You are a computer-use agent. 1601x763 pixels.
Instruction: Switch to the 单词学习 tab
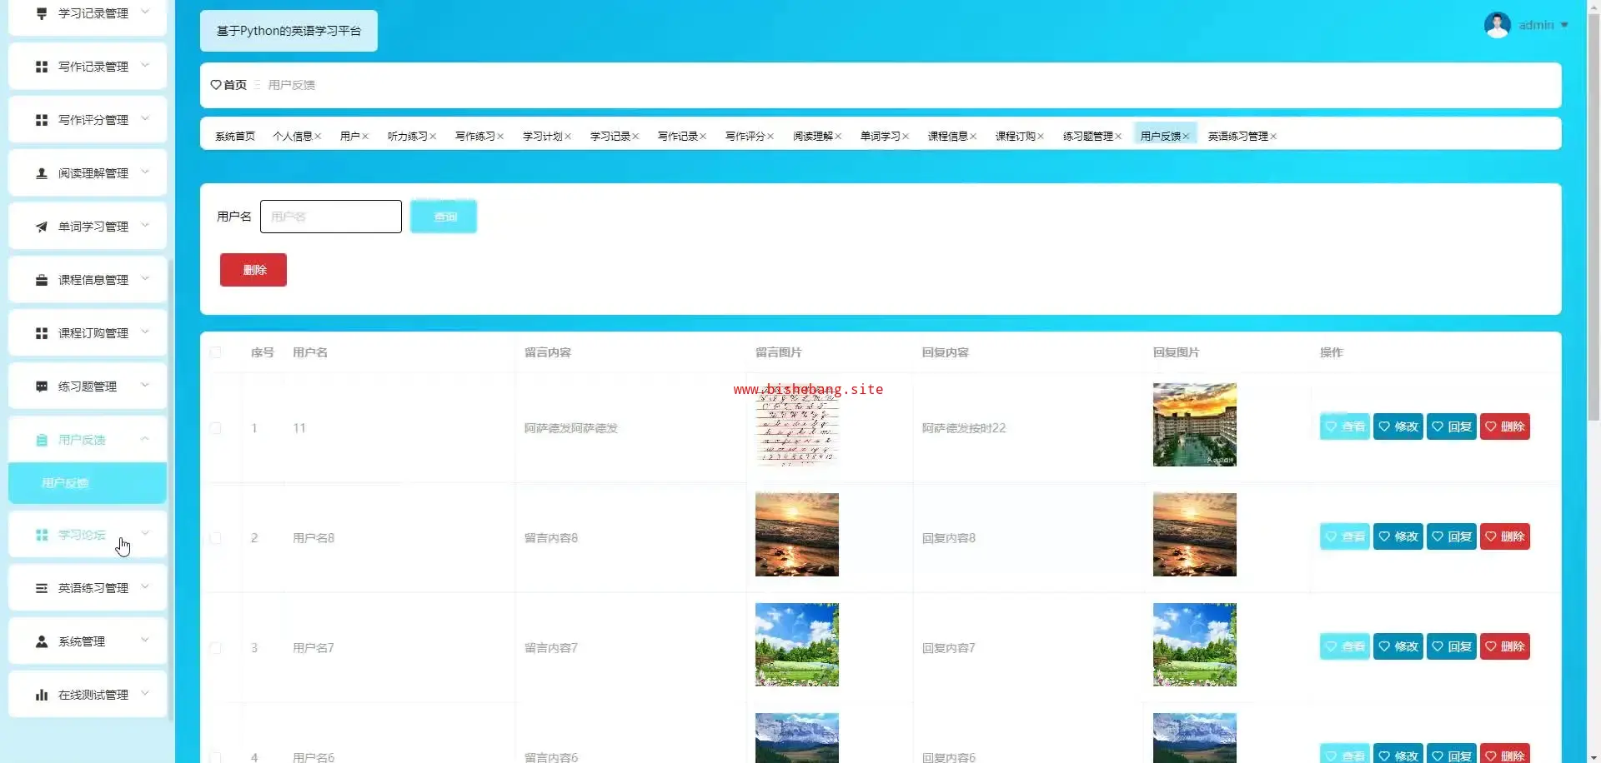click(880, 137)
